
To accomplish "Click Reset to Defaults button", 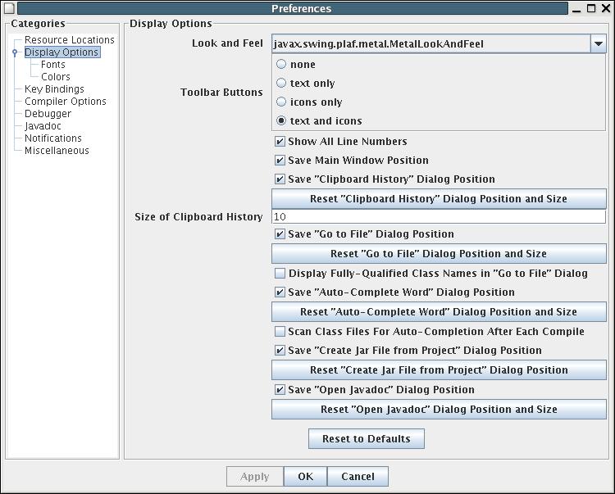I will click(x=366, y=439).
